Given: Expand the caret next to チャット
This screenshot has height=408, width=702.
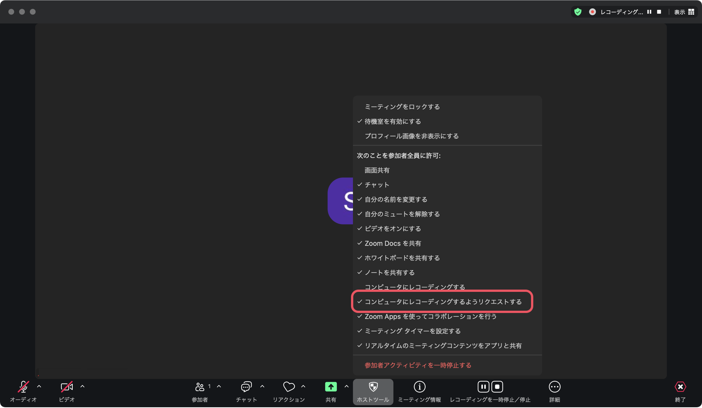Looking at the screenshot, I should coord(262,387).
